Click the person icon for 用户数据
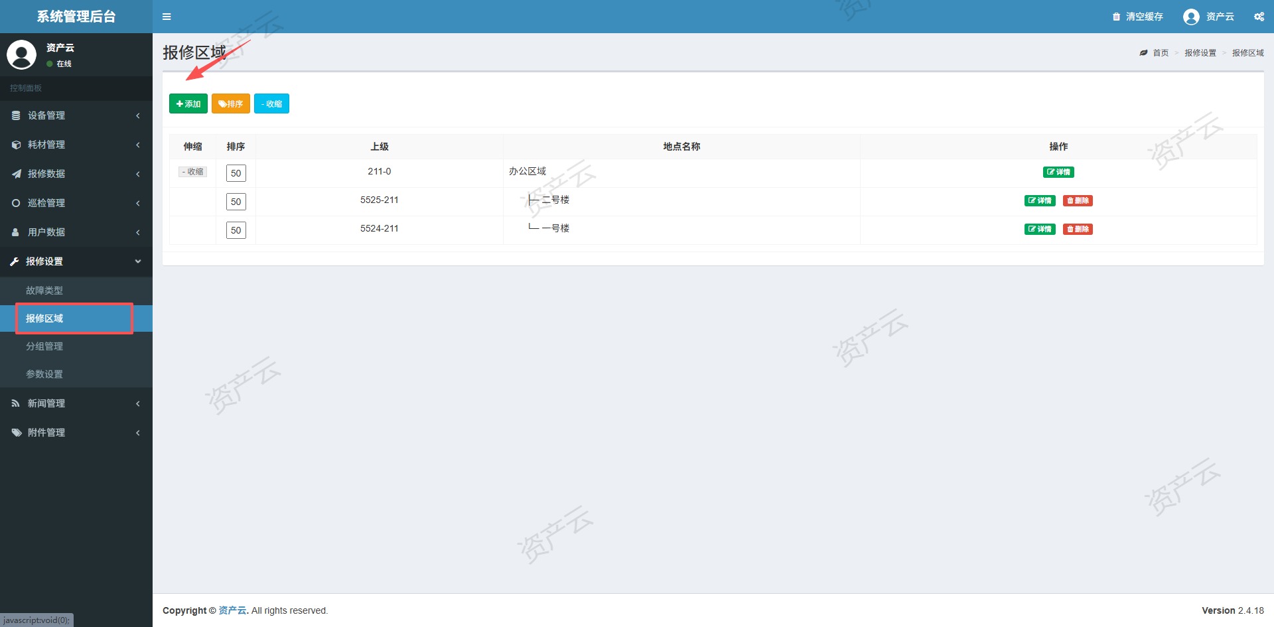 pyautogui.click(x=15, y=232)
